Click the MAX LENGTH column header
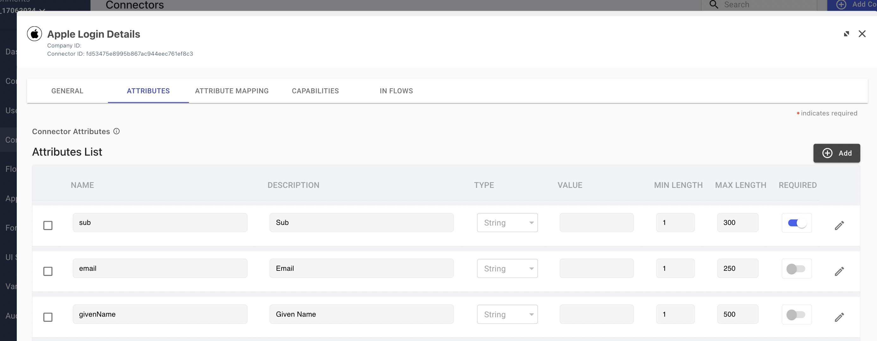Image resolution: width=877 pixels, height=341 pixels. click(x=740, y=185)
